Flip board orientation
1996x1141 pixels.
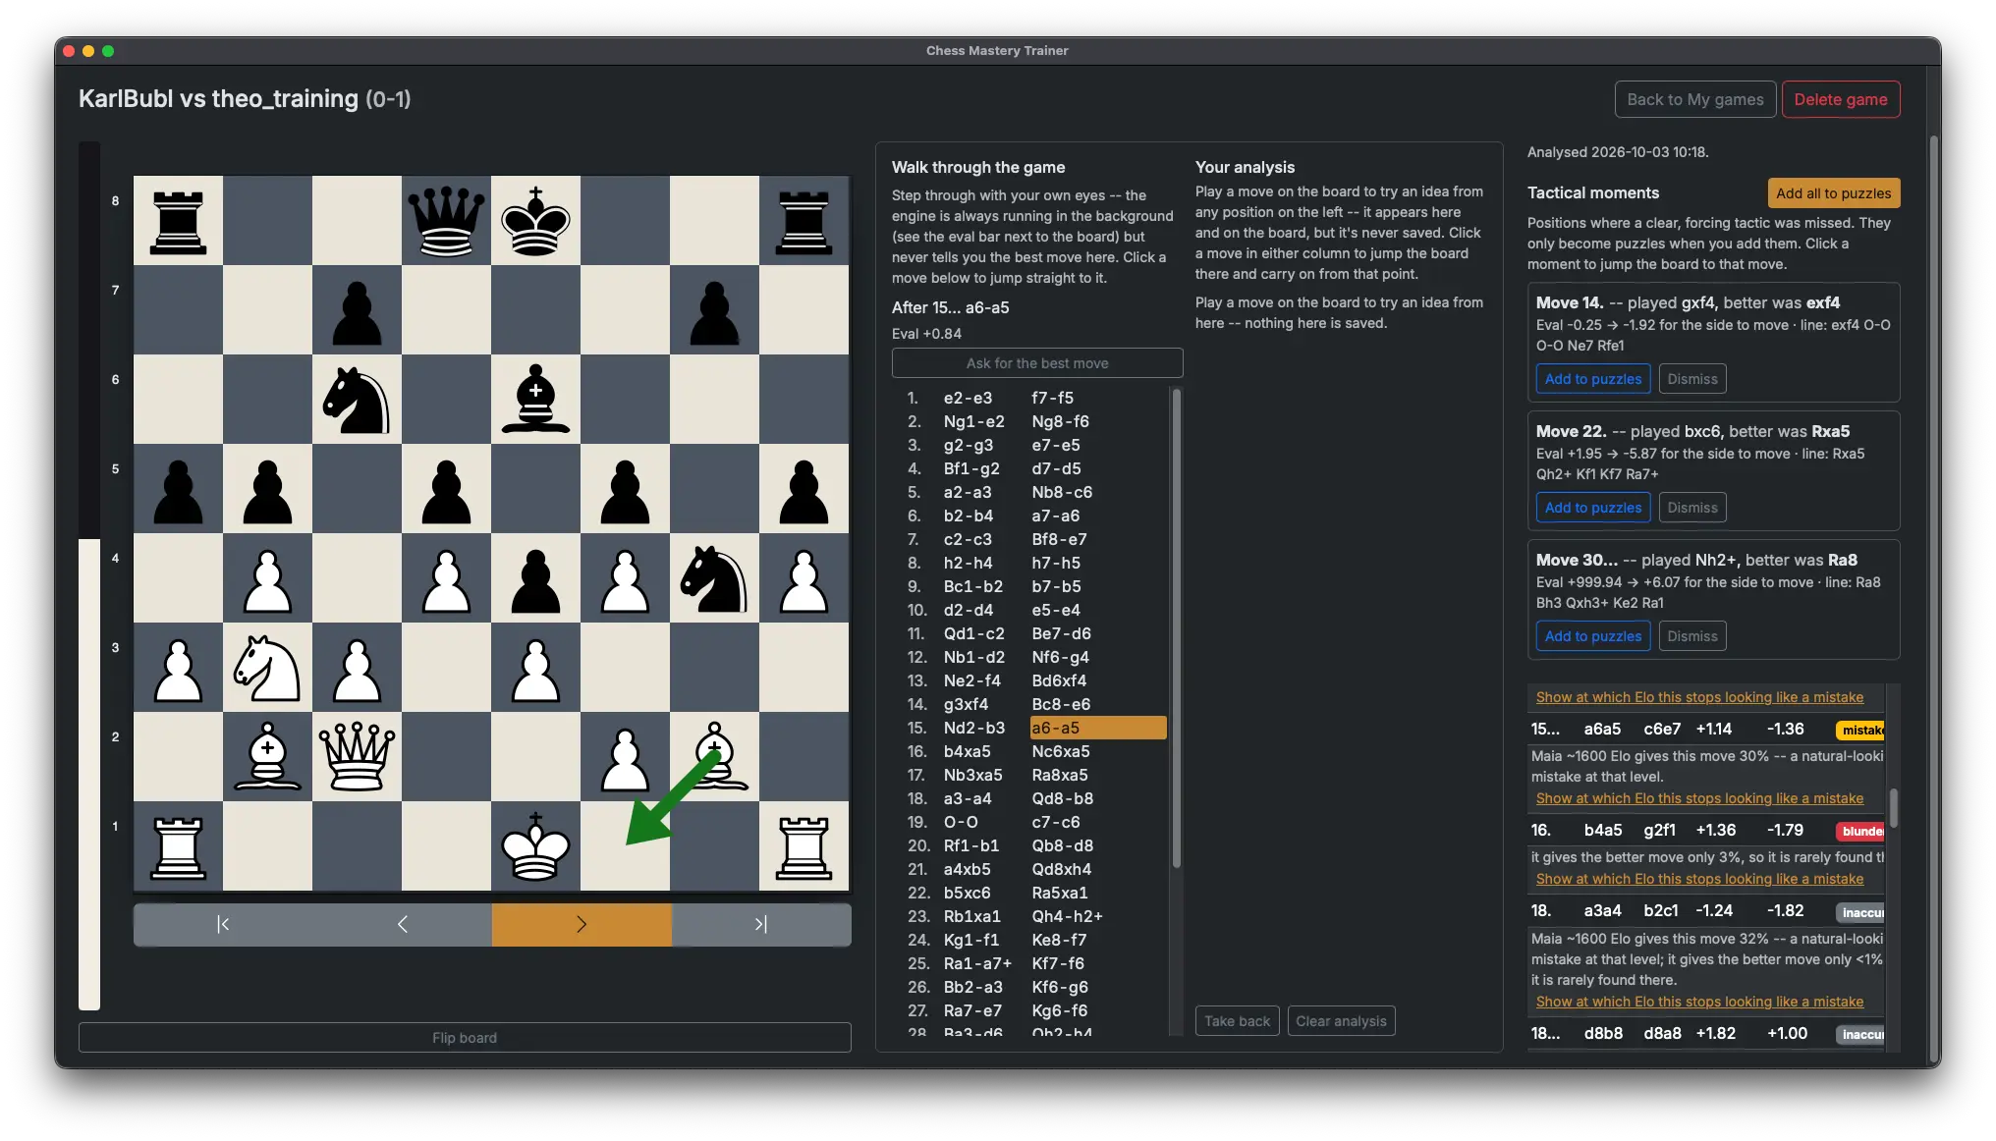(465, 1037)
